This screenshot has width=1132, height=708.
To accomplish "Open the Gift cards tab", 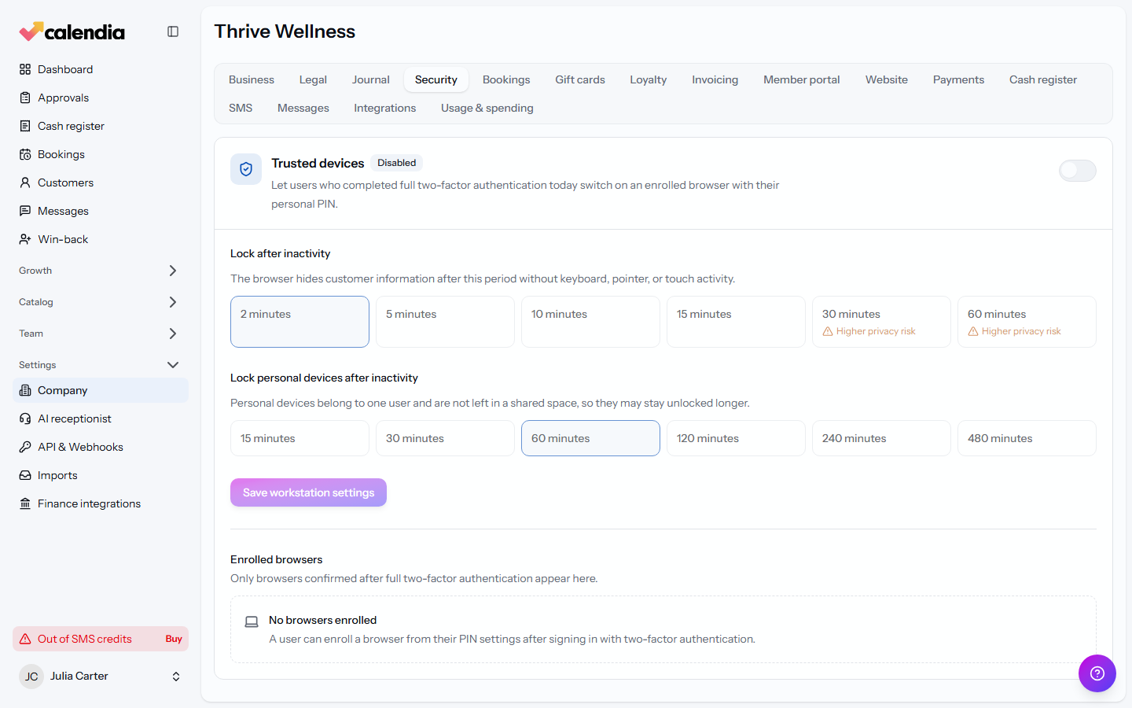I will 580,79.
